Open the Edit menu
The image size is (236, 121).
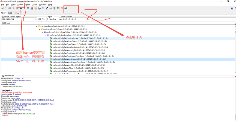tap(8, 5)
